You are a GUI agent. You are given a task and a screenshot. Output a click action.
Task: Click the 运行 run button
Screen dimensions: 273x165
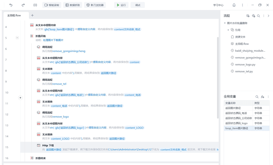point(121,5)
